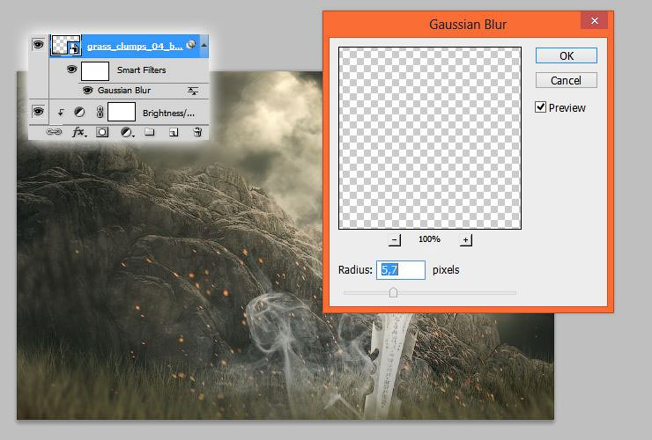Hide the grass_clumps_04 layer via its eye
Screen dimensions: 652x440
tap(38, 45)
